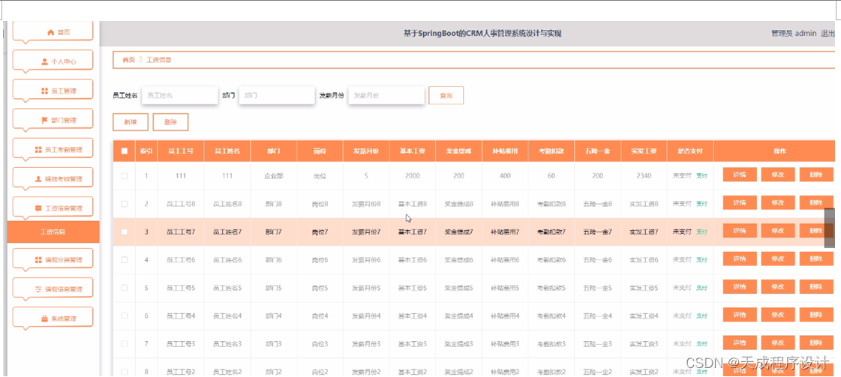Click the 实发工资 column header

pos(644,151)
